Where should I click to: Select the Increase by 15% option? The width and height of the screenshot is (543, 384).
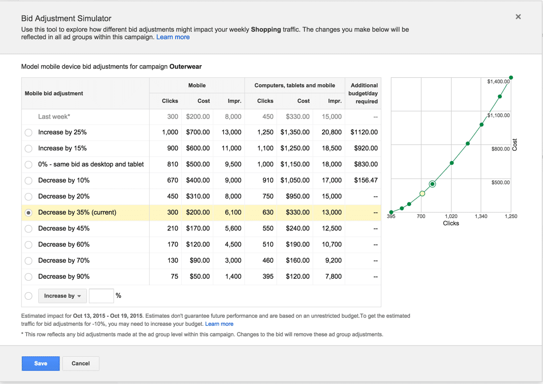pyautogui.click(x=29, y=148)
